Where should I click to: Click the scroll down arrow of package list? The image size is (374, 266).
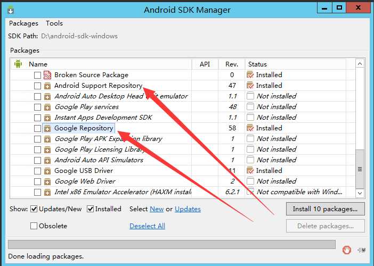click(360, 193)
